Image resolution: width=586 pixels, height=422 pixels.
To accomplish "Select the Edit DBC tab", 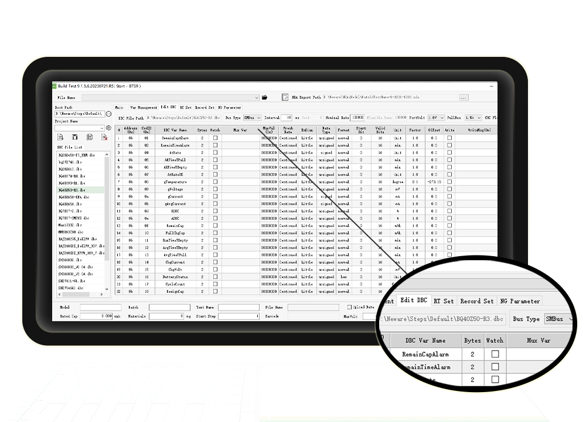I will [x=168, y=107].
